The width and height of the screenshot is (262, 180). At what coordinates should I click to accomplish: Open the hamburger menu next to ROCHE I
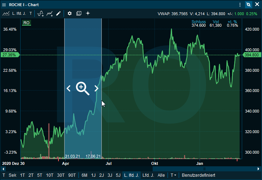pyautogui.click(x=4, y=5)
